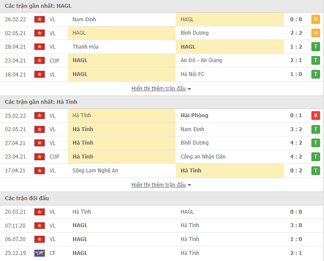
Task: Click the H badge in the Bình Dương 2:2 row
Action: [315, 33]
